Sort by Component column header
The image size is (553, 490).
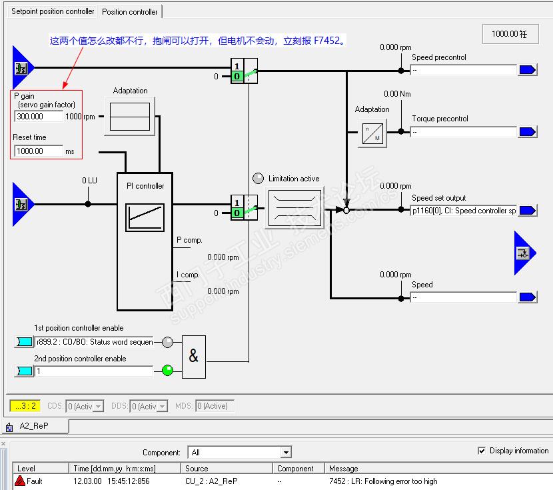pos(298,468)
